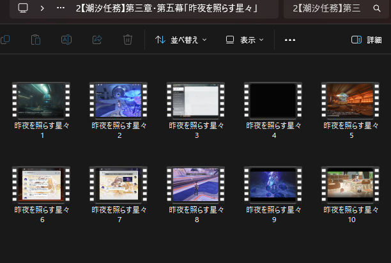Toggle the 詳細 details pane
The height and width of the screenshot is (263, 391).
click(x=366, y=40)
